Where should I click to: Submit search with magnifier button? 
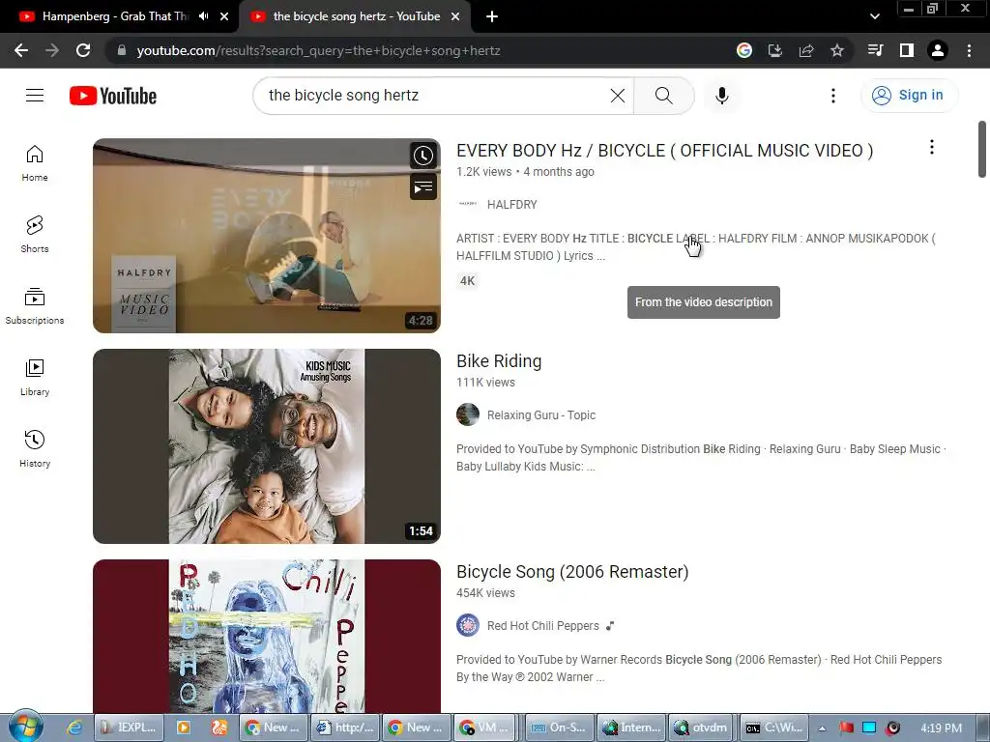[x=663, y=96]
